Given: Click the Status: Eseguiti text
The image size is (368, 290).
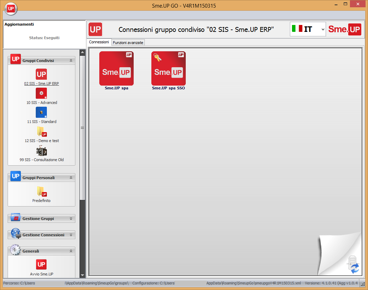Looking at the screenshot, I should tap(44, 38).
